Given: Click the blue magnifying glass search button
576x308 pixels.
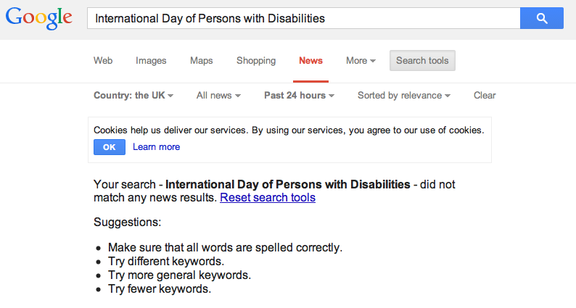Looking at the screenshot, I should [541, 18].
